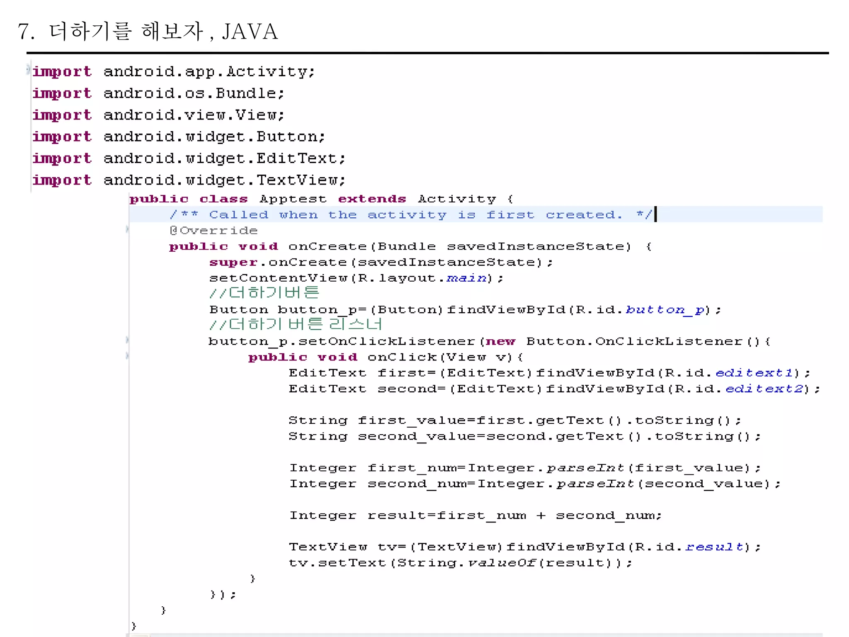Image resolution: width=849 pixels, height=637 pixels.
Task: Click 'super.onCreate(savedInstanceState);' line
Action: click(x=381, y=262)
